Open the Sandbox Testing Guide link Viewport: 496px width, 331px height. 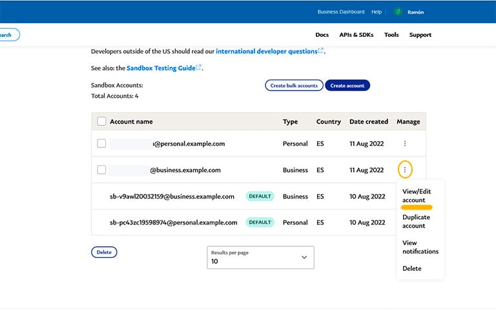coord(161,68)
